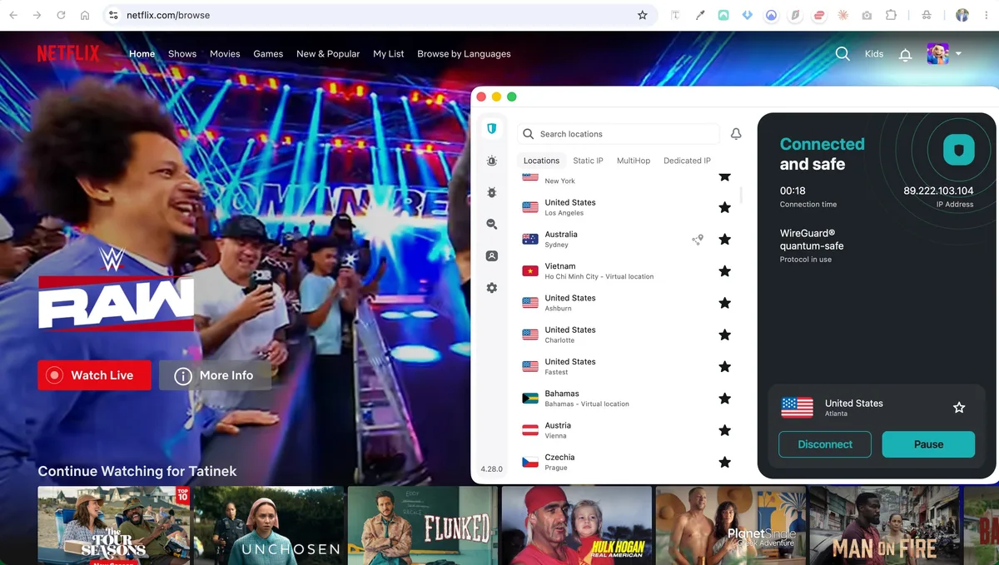Open the VPN shield tab in sidebar
Screen dimensions: 999x565
(x=492, y=128)
